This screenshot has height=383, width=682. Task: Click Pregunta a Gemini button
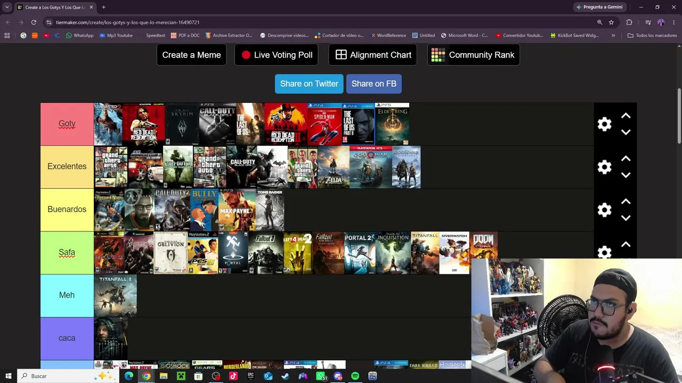(599, 7)
